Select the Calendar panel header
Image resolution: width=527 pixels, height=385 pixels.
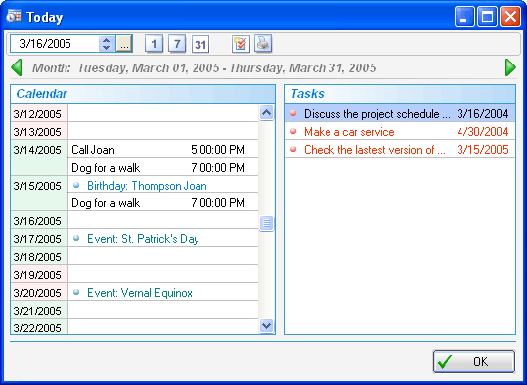(x=143, y=94)
